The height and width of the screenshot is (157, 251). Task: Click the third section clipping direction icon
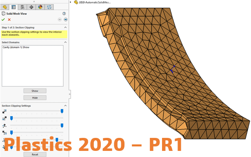(x=4, y=126)
